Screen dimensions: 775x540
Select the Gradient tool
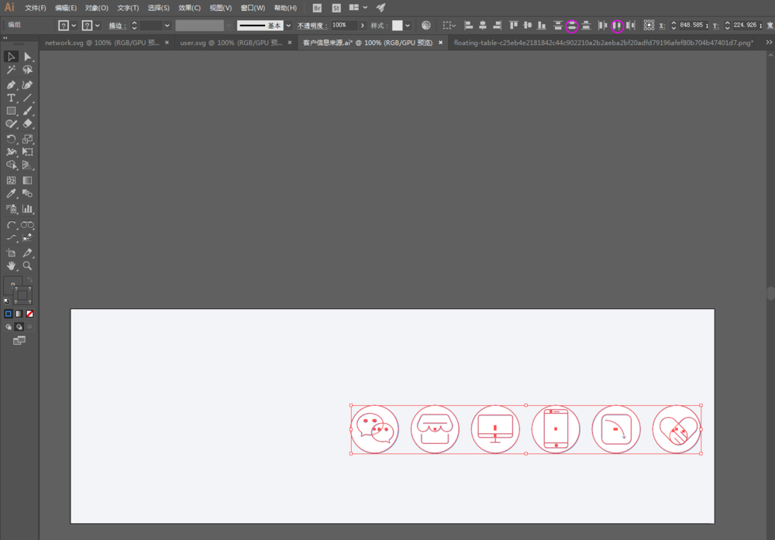point(28,181)
